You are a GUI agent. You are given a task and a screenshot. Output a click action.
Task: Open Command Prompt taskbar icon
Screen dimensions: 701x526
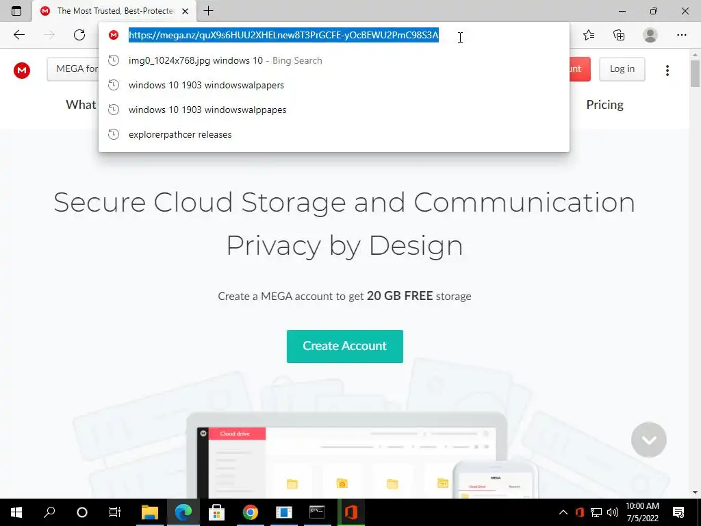pos(317,512)
